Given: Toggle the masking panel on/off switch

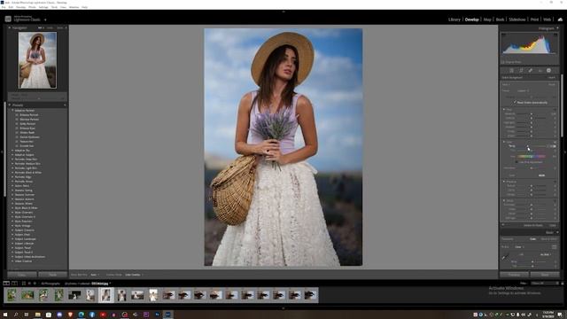Looking at the screenshot, I should (x=503, y=224).
